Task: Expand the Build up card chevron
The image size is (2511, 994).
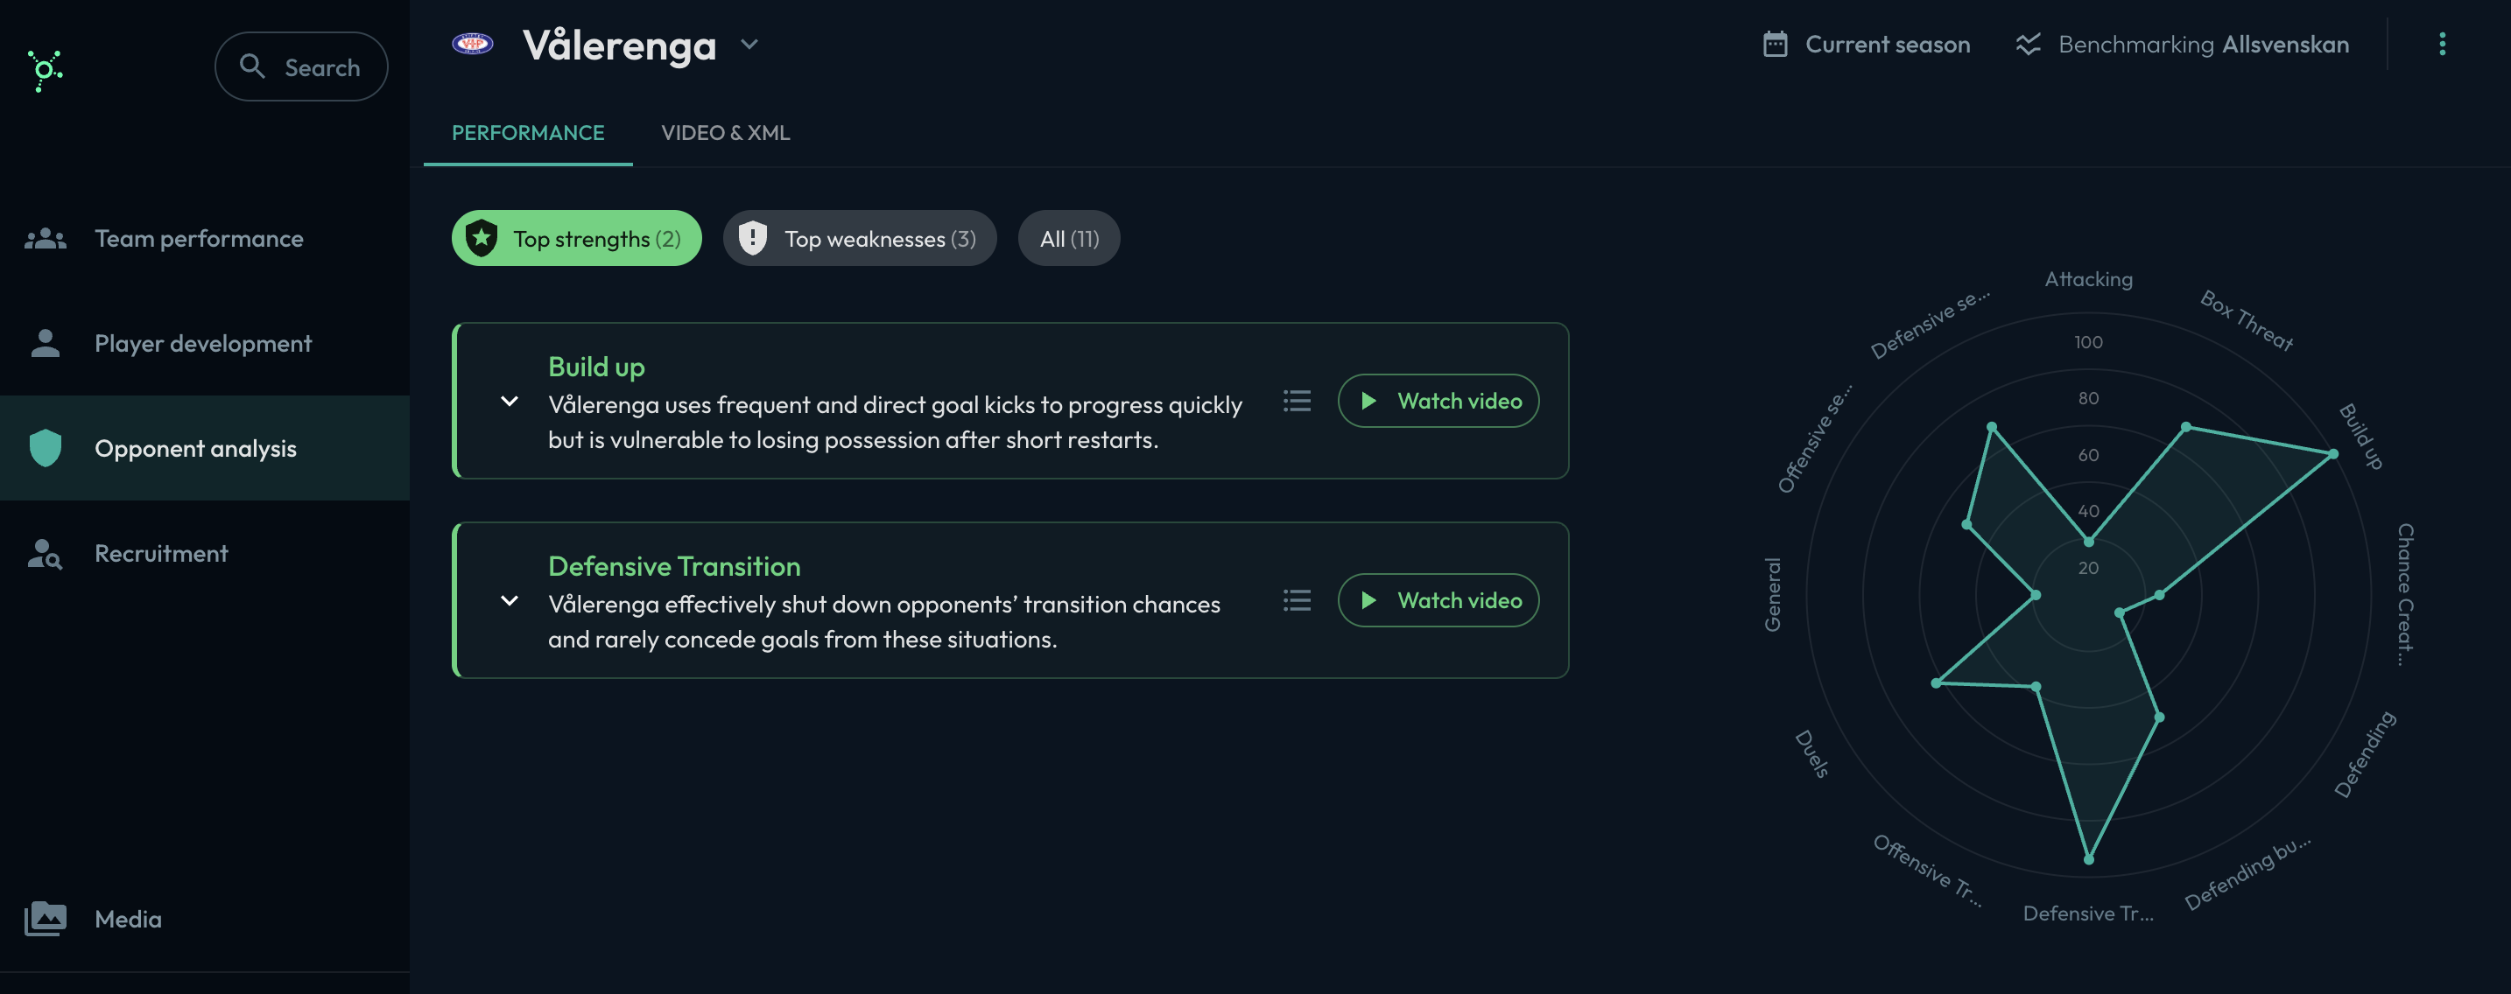Action: 509,401
